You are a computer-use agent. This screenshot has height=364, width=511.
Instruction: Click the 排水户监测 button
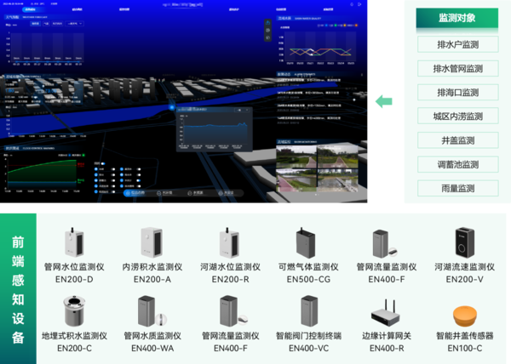[458, 44]
